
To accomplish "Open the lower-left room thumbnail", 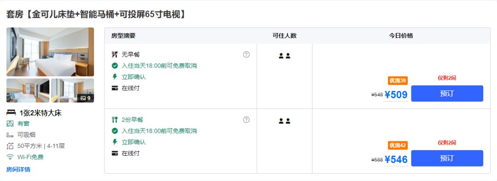I will 28,90.
